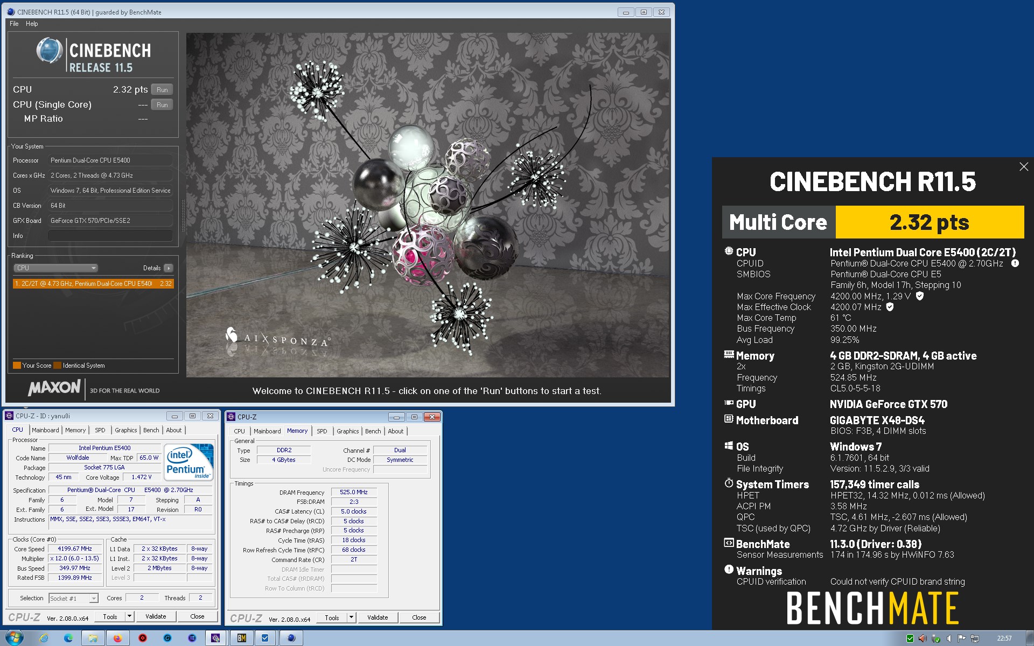The height and width of the screenshot is (646, 1034).
Task: Open SPD tab in second CPU-Z window
Action: 322,431
